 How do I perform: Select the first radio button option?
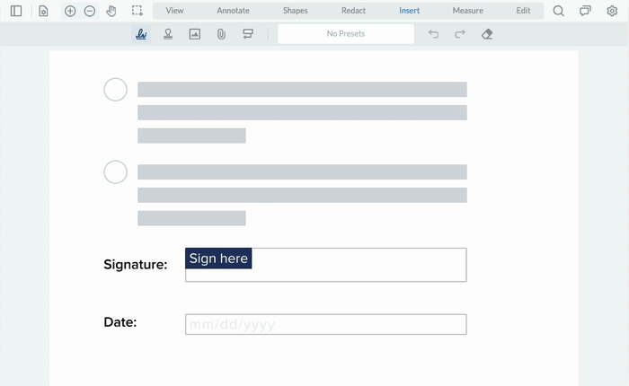click(116, 90)
